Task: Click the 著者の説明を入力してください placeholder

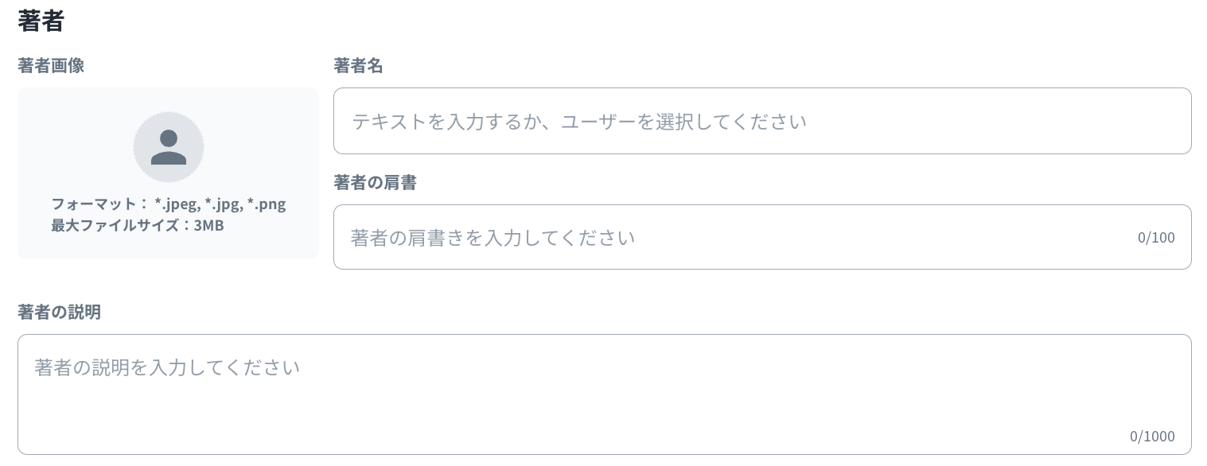Action: (167, 367)
